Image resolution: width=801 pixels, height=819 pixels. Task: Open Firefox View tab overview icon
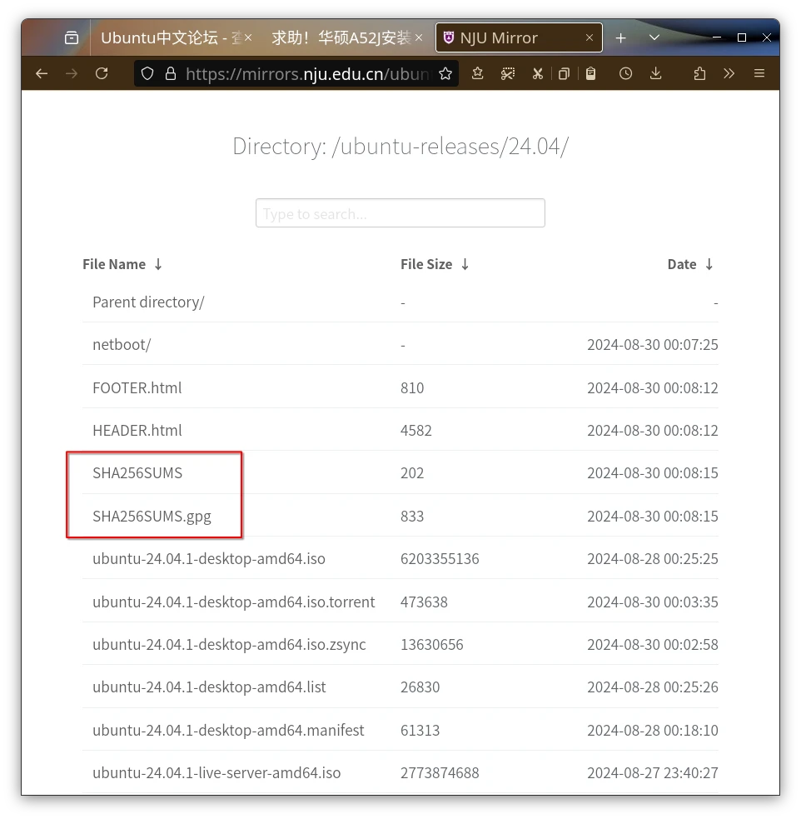tap(72, 37)
